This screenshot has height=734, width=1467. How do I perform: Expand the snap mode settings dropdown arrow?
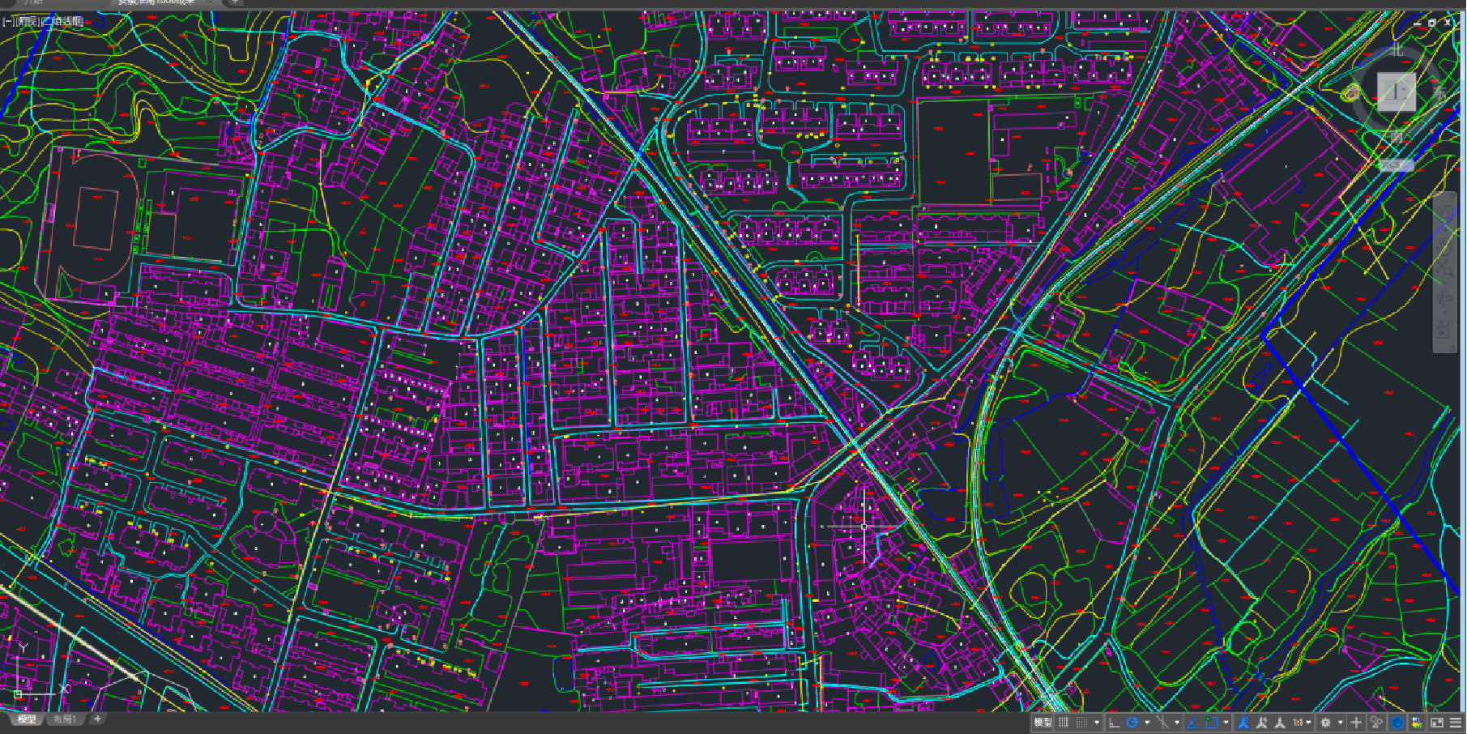point(1097,722)
